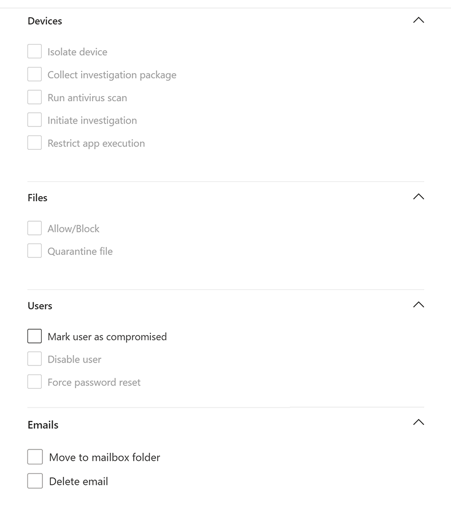Click the Emails section heading
This screenshot has width=451, height=506.
point(43,425)
